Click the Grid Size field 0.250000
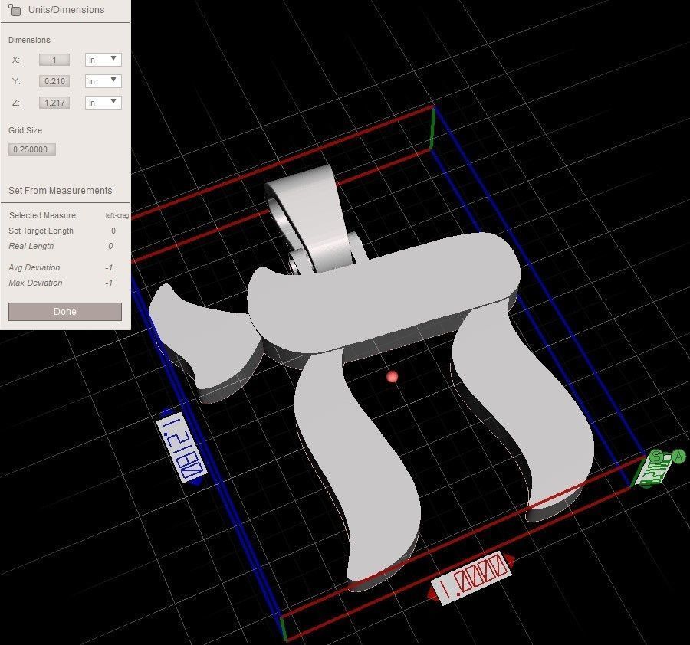This screenshot has width=690, height=645. [31, 149]
